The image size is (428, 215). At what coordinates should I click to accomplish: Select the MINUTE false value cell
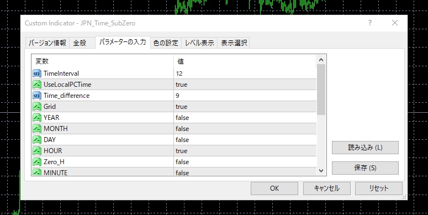coord(245,172)
